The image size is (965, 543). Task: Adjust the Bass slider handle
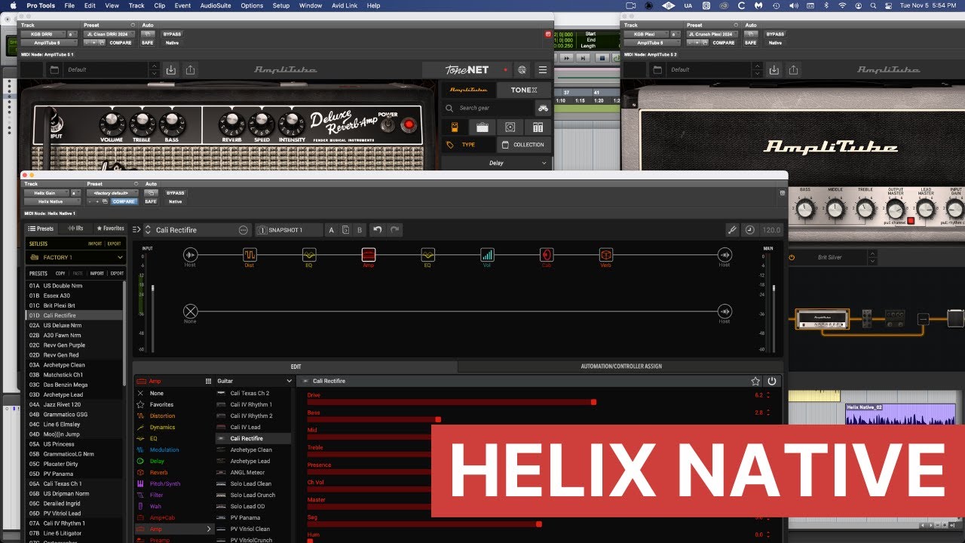438,419
